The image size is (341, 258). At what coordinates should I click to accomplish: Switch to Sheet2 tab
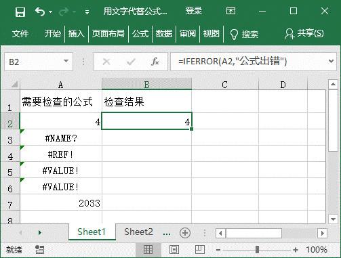click(138, 232)
